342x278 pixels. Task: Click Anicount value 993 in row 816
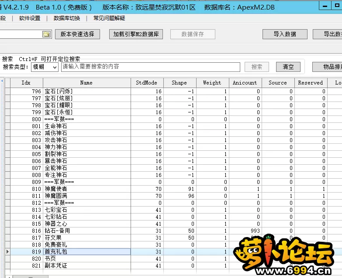coord(245,231)
